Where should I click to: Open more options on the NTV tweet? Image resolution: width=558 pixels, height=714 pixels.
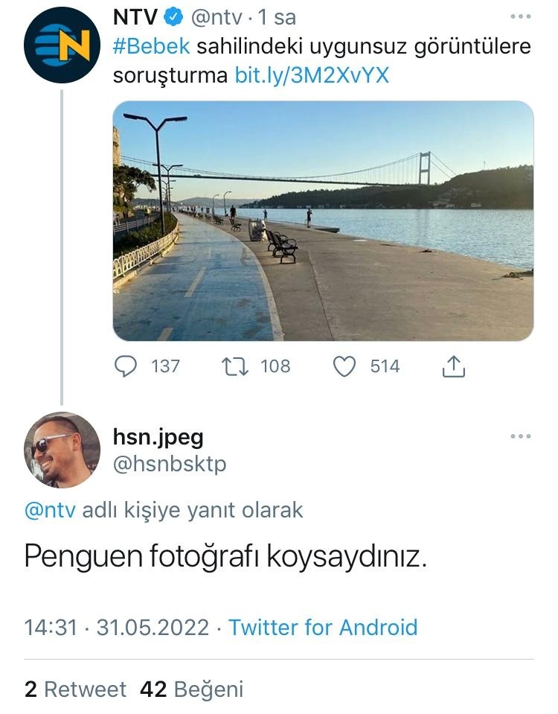pyautogui.click(x=520, y=16)
